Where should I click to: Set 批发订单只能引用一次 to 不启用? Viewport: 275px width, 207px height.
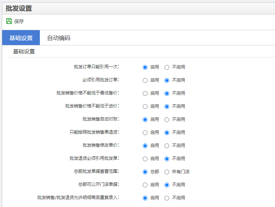click(167, 67)
